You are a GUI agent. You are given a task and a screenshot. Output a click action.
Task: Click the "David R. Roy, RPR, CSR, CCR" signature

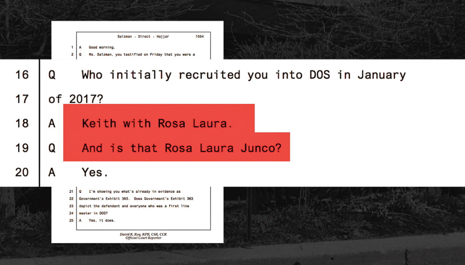point(143,234)
